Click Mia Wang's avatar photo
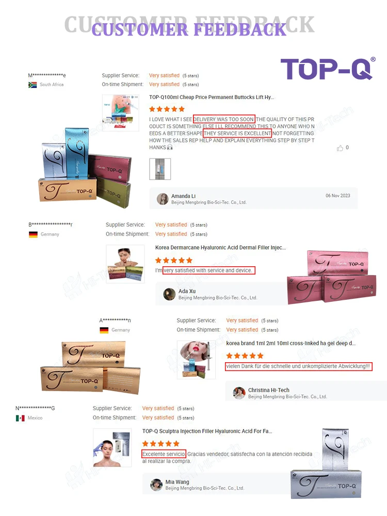387x516 pixels. (156, 485)
